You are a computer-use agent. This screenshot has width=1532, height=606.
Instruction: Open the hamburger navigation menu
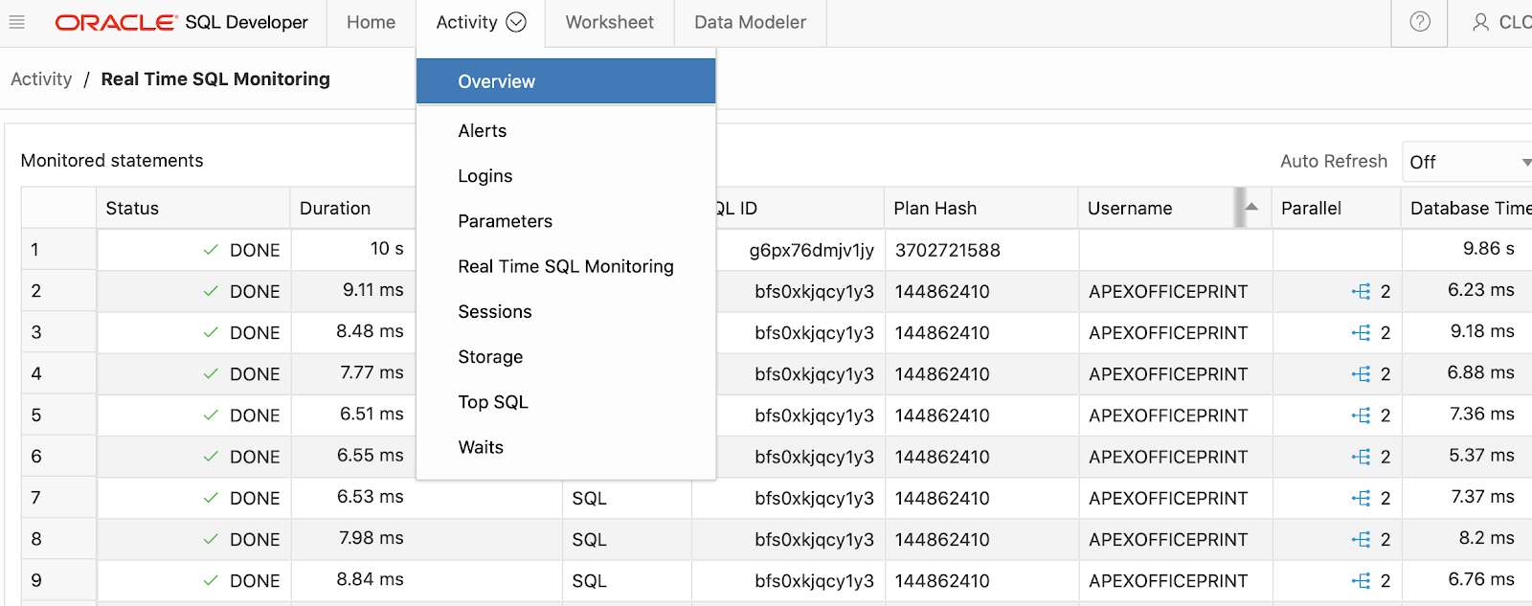16,22
